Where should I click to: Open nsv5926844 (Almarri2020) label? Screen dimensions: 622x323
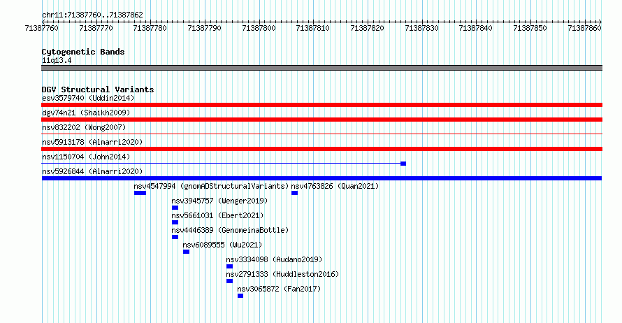(92, 171)
